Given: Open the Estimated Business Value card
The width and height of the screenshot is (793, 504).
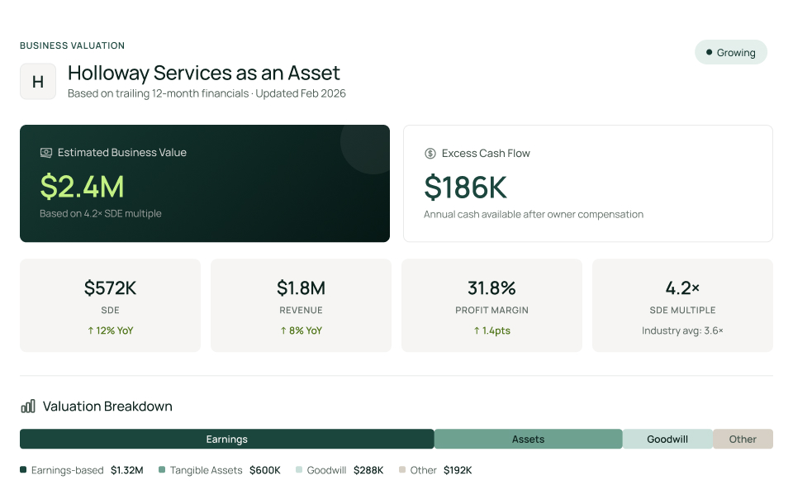Looking at the screenshot, I should click(x=205, y=183).
